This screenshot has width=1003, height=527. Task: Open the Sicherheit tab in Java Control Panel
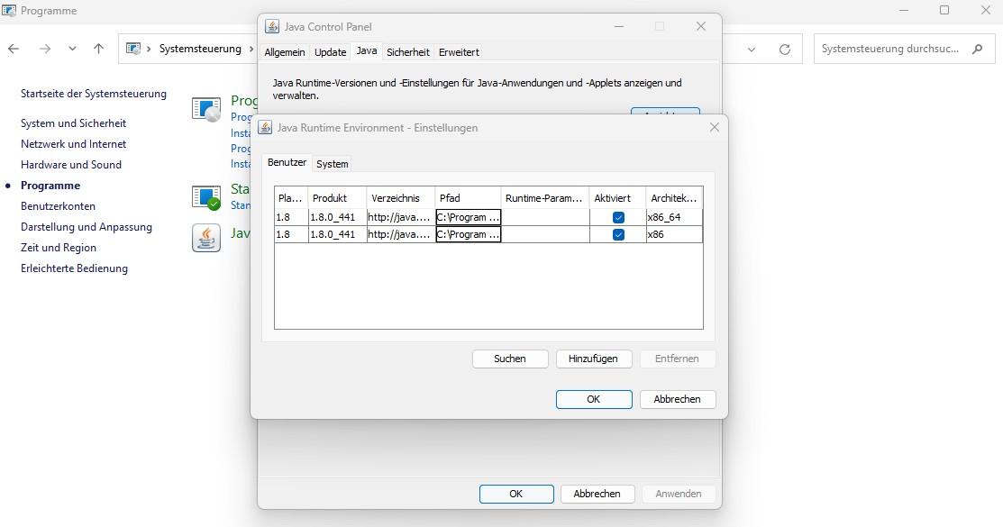[x=407, y=52]
